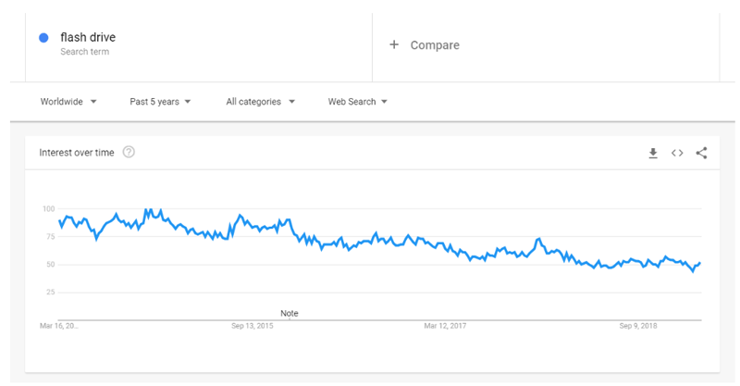Viewport: 740px width, 386px height.
Task: Select the Sep 13, 2015 axis label
Action: pos(252,326)
